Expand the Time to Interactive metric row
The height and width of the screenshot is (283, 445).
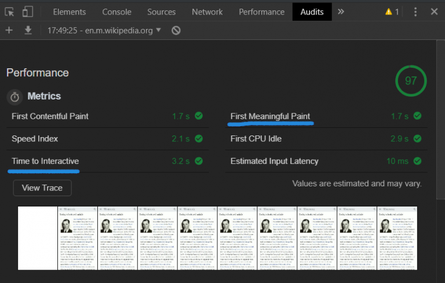pyautogui.click(x=107, y=161)
